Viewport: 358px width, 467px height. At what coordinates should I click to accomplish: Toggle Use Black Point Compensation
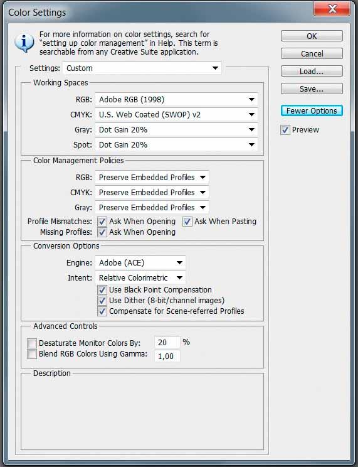pyautogui.click(x=102, y=290)
